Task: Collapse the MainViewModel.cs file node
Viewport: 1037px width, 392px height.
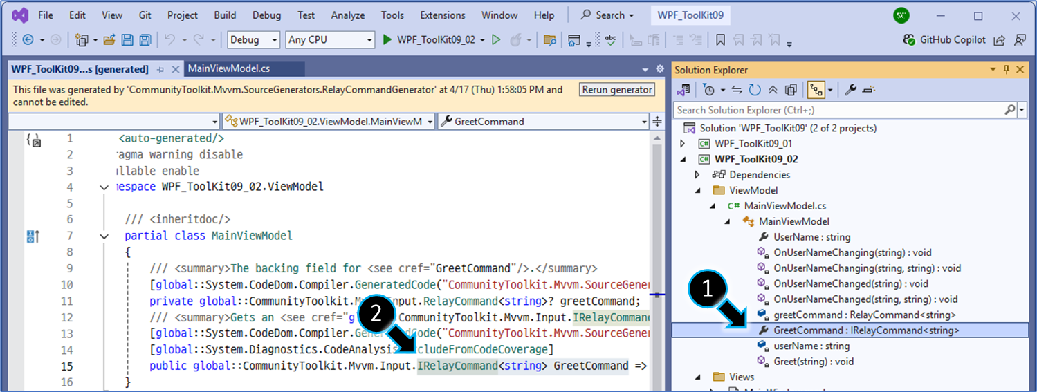Action: pyautogui.click(x=713, y=206)
